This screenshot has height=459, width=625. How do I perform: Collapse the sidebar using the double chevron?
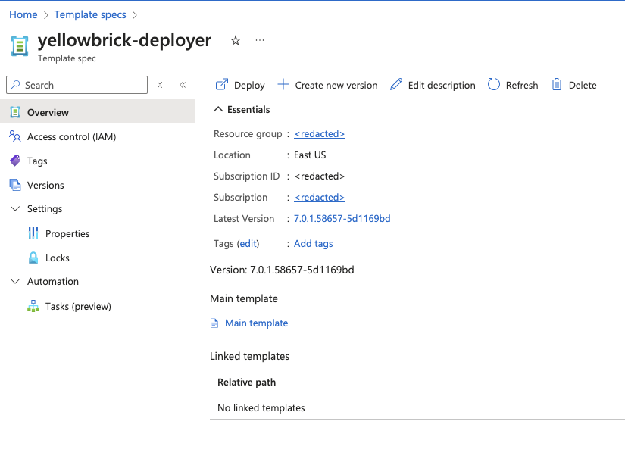pos(183,85)
